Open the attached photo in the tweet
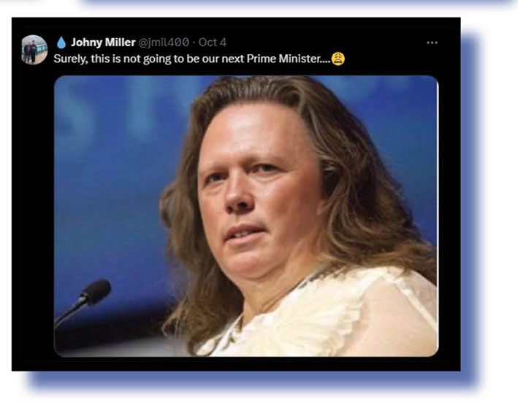The height and width of the screenshot is (411, 518). (x=246, y=216)
